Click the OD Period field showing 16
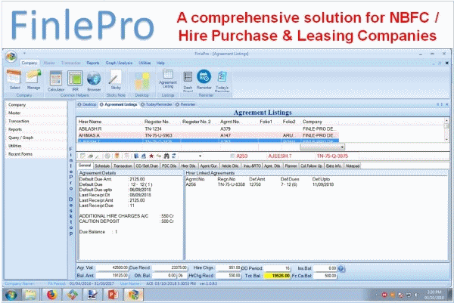 pos(277,268)
